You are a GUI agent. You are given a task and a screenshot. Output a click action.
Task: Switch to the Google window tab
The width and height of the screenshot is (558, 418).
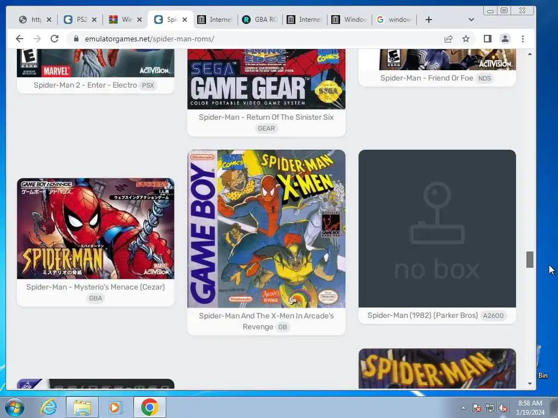tap(394, 20)
